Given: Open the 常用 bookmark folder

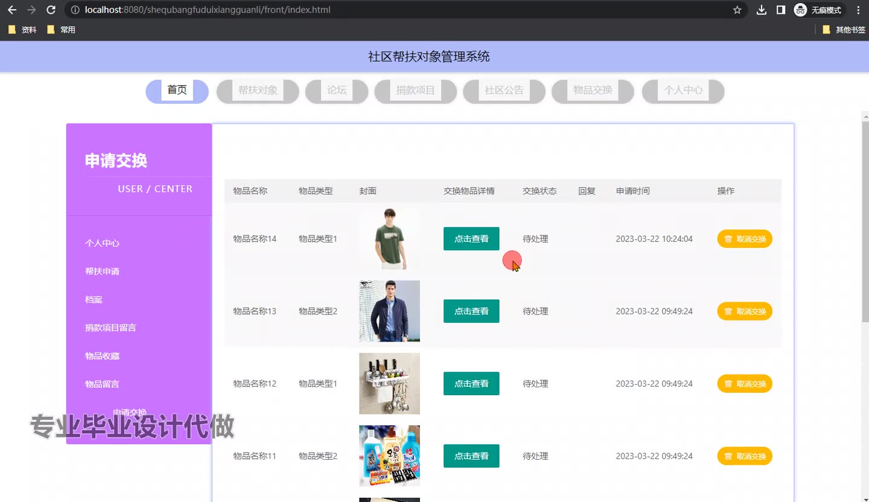Looking at the screenshot, I should pyautogui.click(x=61, y=30).
